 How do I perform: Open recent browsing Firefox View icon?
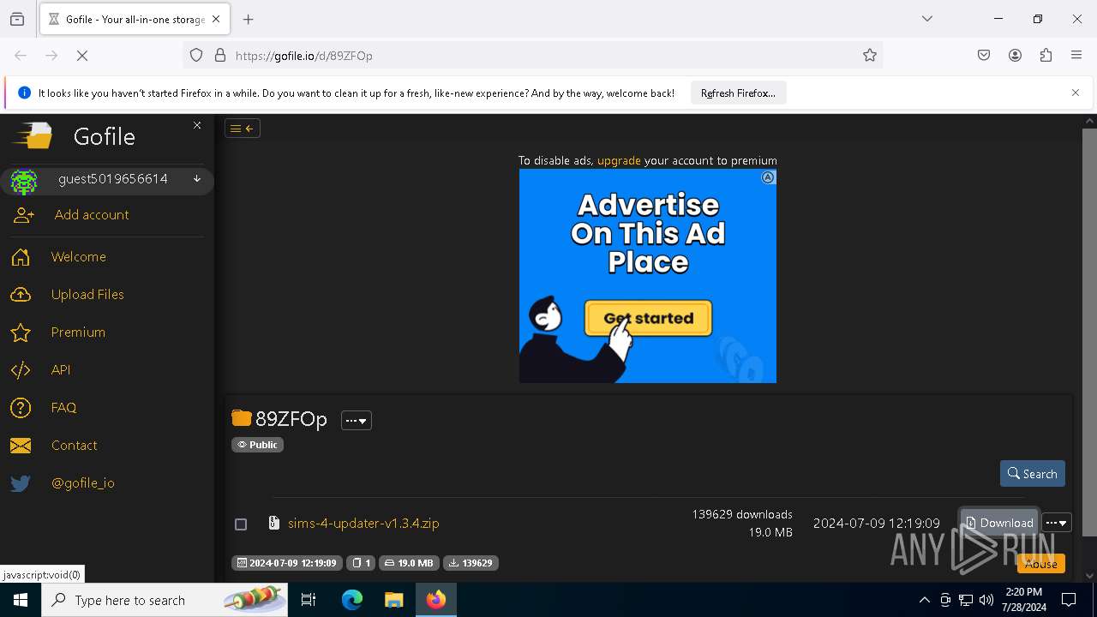tap(17, 19)
